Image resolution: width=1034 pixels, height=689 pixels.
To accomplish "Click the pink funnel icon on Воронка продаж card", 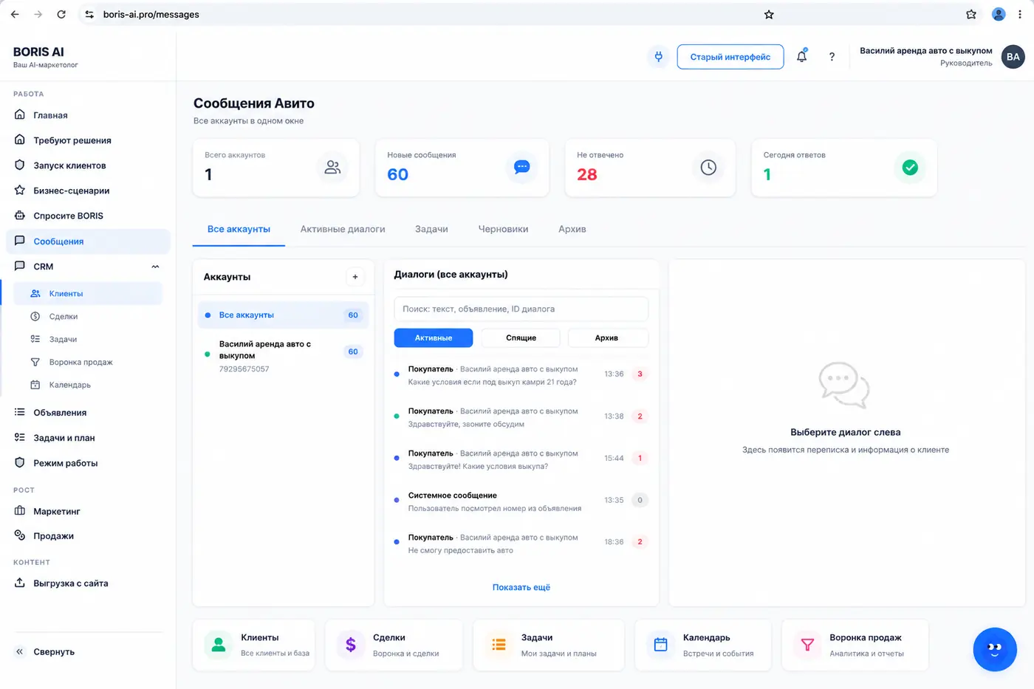I will (x=807, y=645).
